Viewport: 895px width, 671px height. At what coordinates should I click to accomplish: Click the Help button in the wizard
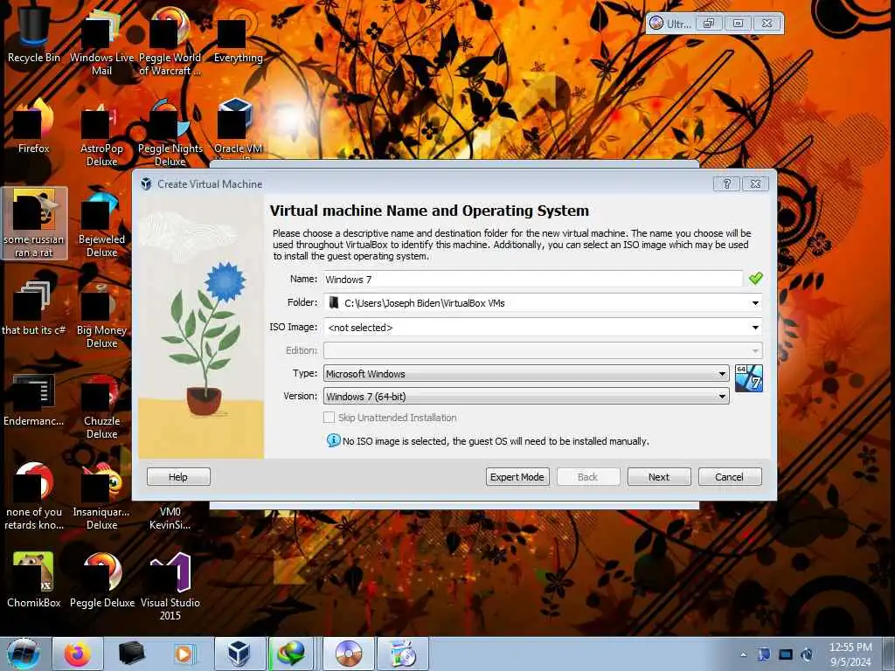[178, 477]
